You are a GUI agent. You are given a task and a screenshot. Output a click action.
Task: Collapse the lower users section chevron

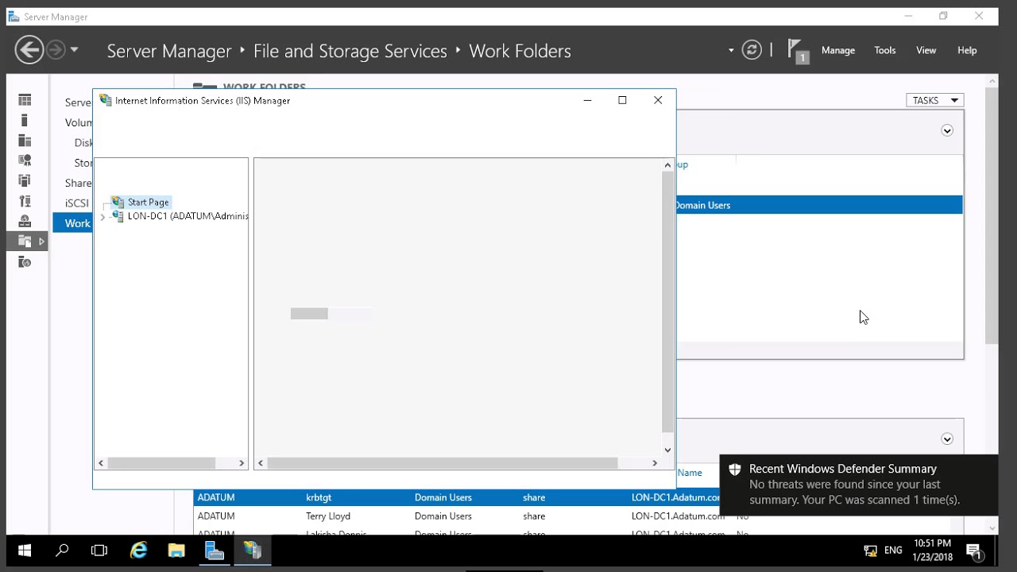(x=947, y=439)
